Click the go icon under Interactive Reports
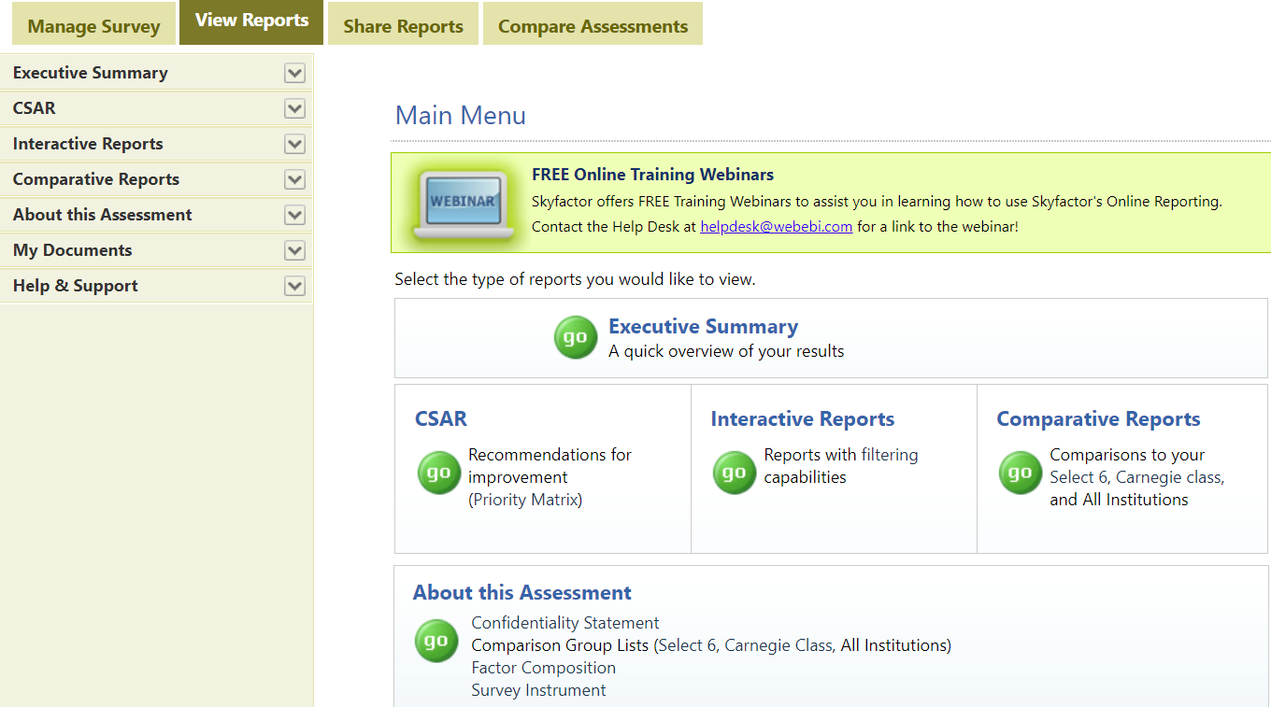 735,473
